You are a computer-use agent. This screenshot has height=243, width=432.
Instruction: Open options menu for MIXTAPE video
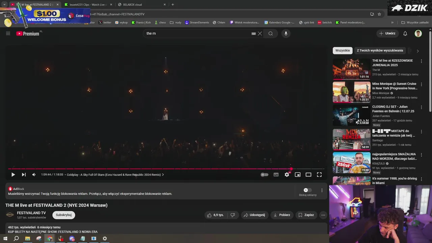[421, 132]
